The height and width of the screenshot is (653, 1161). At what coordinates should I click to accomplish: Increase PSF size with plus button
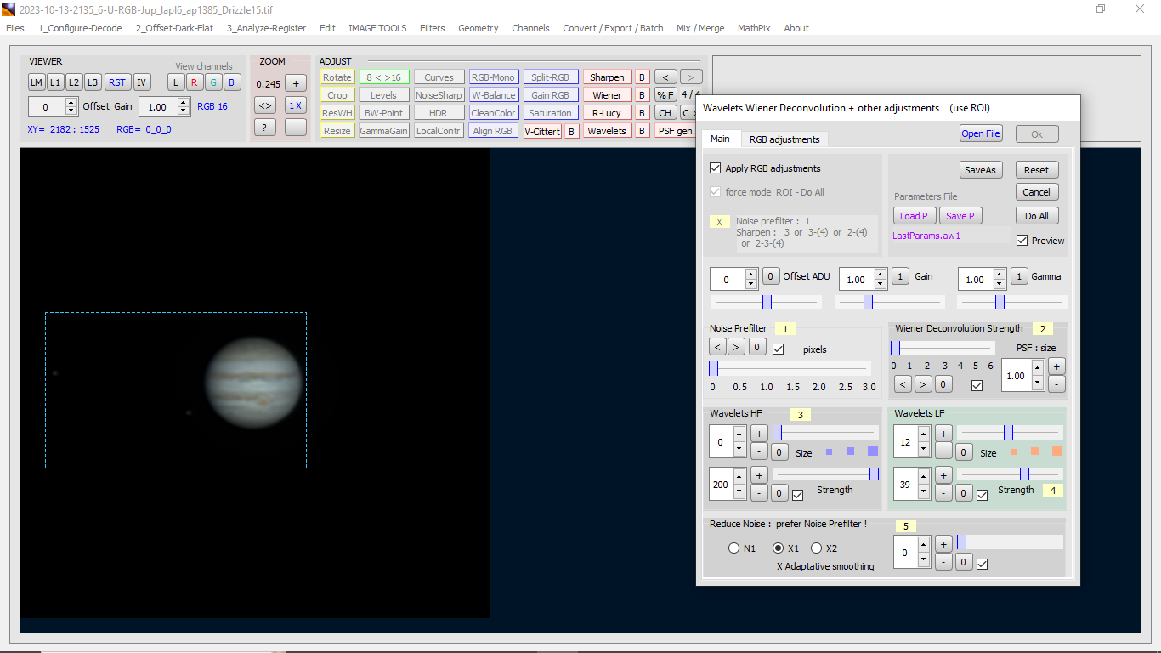tap(1056, 366)
